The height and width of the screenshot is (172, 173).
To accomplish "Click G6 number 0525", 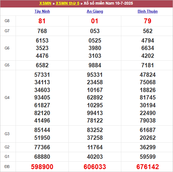I will (95, 41).
